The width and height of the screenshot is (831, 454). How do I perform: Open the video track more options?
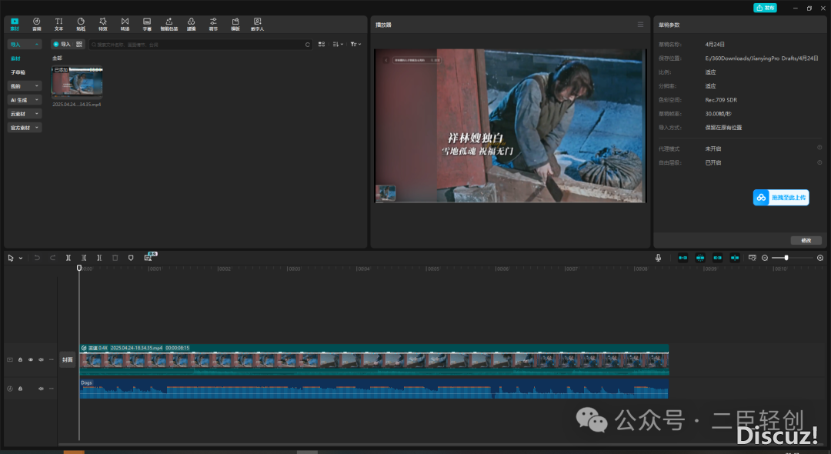(x=52, y=359)
